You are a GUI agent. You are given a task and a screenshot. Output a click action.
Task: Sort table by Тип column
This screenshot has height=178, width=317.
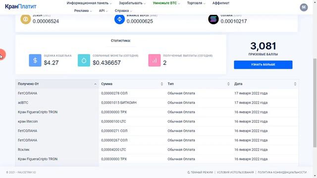[x=199, y=84]
